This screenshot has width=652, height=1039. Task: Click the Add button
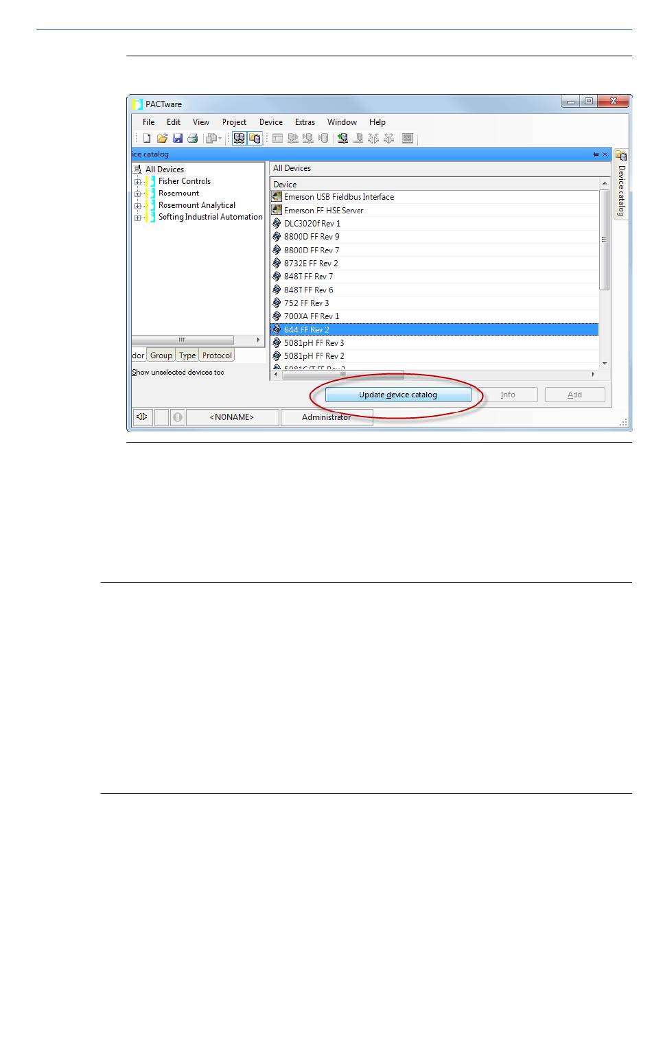574,395
